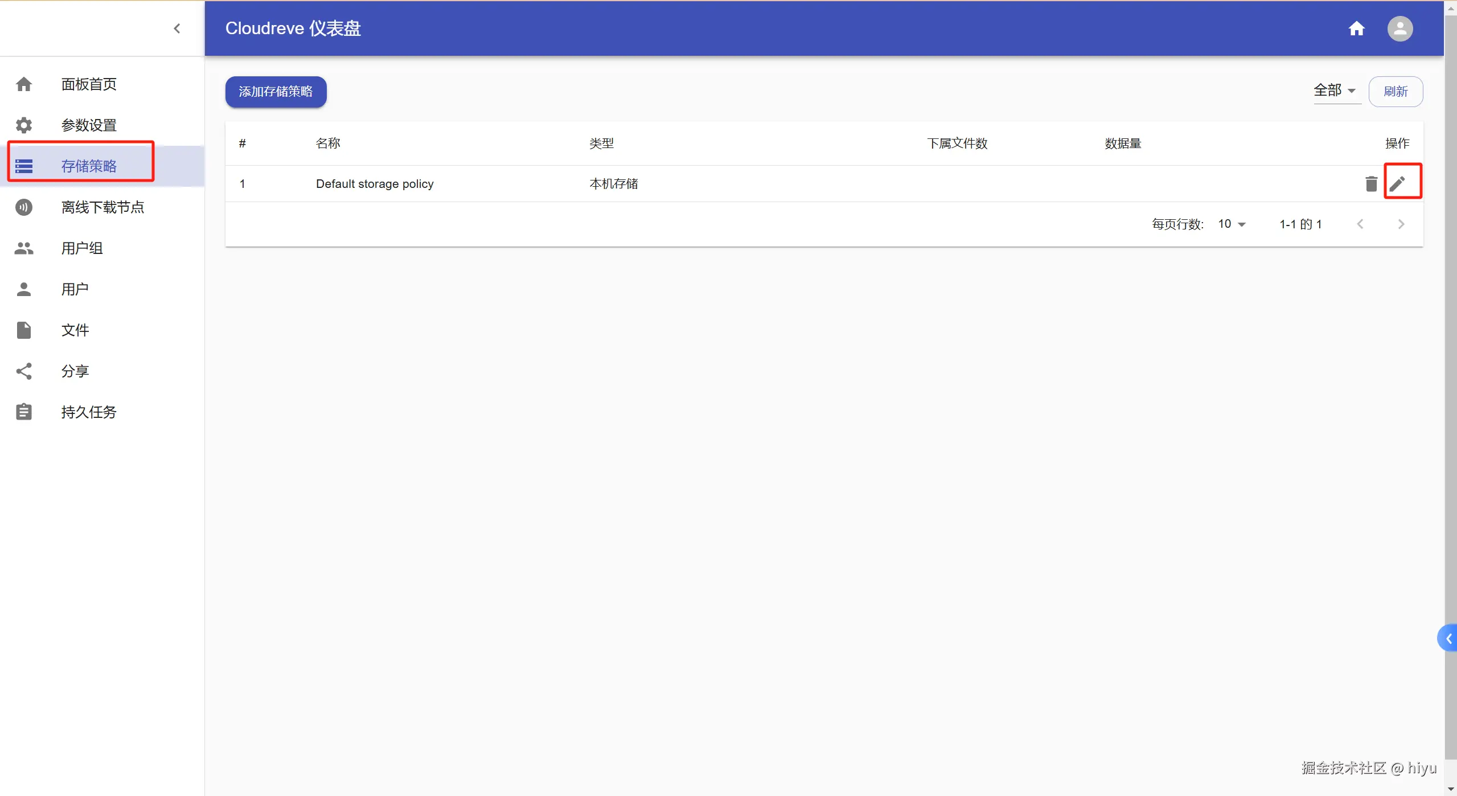This screenshot has width=1457, height=796.
Task: Click the 刷新 refresh button
Action: point(1395,92)
